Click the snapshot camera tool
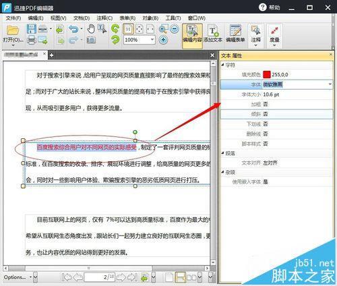This screenshot has height=286, width=337. 91,40
